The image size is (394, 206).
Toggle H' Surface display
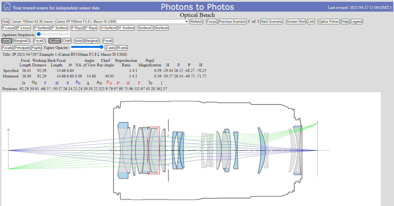126,28
